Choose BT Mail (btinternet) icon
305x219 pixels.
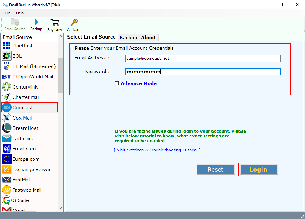point(7,66)
